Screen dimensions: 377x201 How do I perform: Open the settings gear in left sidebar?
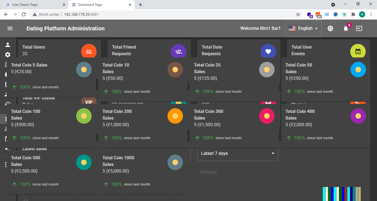tap(8, 55)
